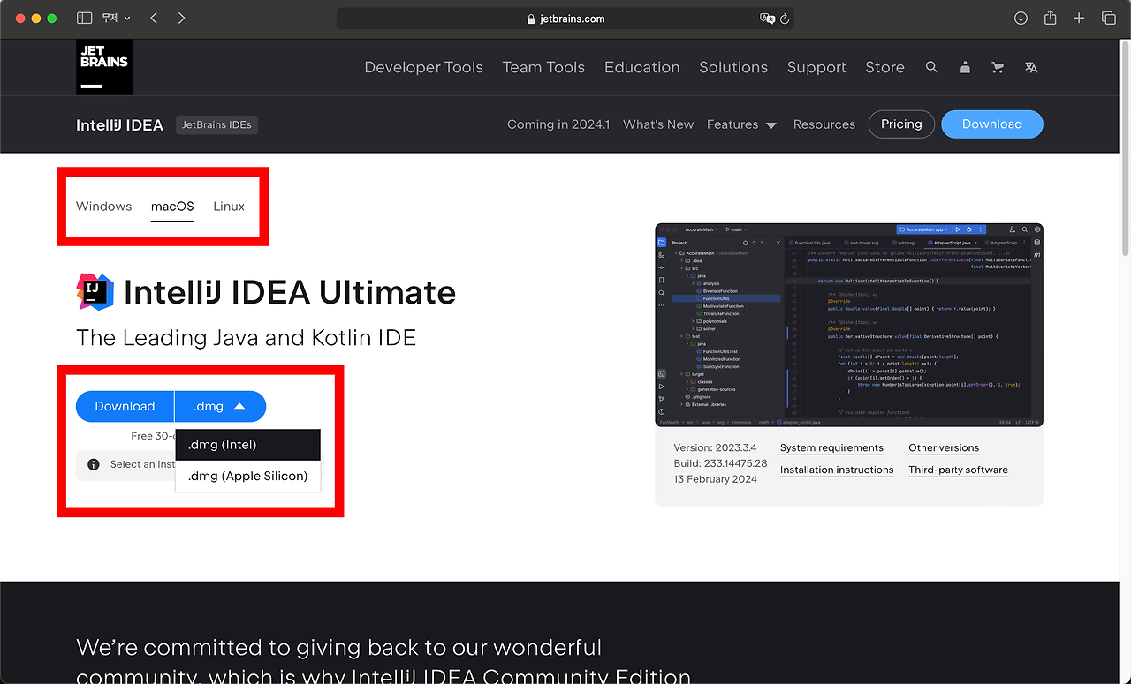Screen dimensions: 1131x684
Task: Click the IntelliJ IDEA Ultimate logo icon
Action: [x=95, y=292]
